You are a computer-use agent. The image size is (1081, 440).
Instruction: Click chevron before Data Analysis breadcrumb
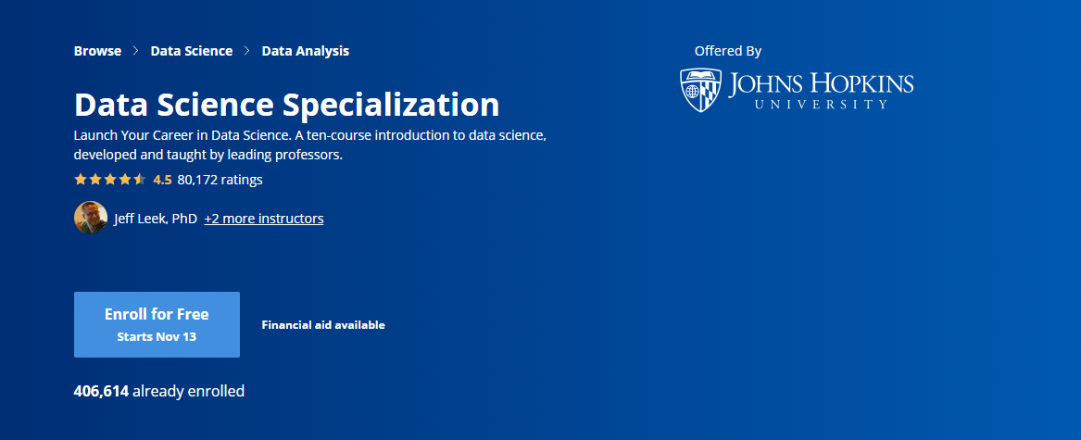pyautogui.click(x=246, y=51)
